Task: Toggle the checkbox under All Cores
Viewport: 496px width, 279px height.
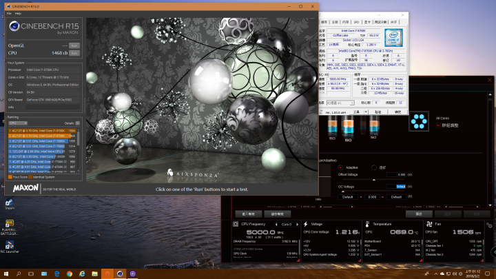Action: click(438, 125)
